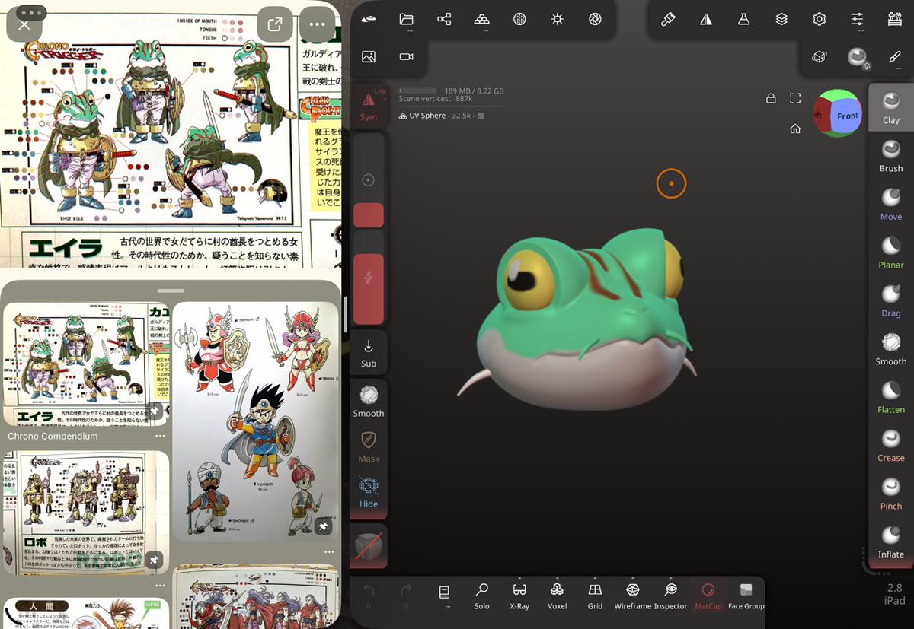Select the Drag tool
Image resolution: width=914 pixels, height=629 pixels.
pyautogui.click(x=891, y=300)
